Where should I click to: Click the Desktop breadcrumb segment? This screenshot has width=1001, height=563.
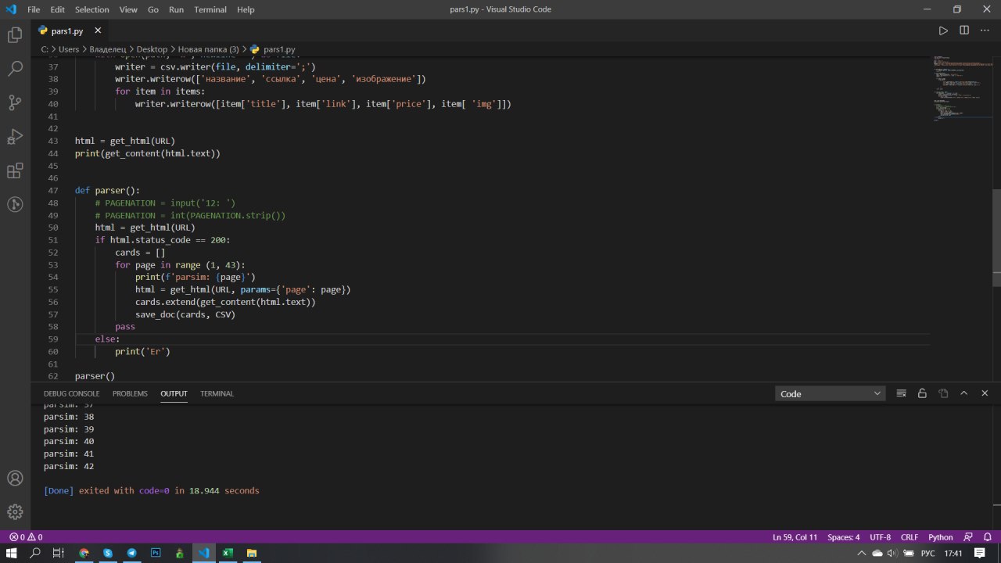[152, 49]
